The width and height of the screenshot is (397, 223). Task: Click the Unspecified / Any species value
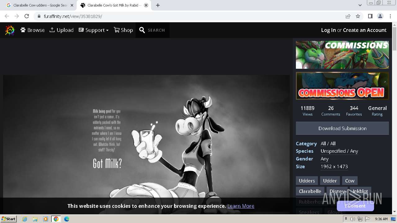tap(339, 151)
